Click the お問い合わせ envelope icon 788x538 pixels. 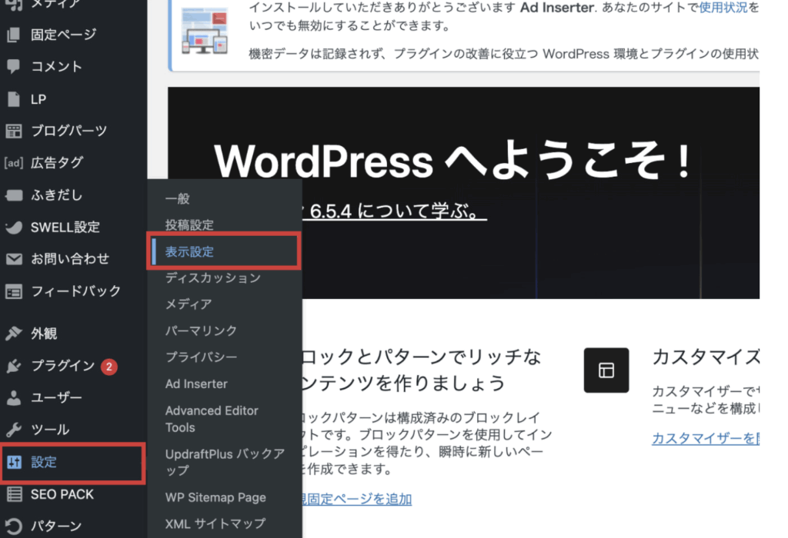click(13, 259)
